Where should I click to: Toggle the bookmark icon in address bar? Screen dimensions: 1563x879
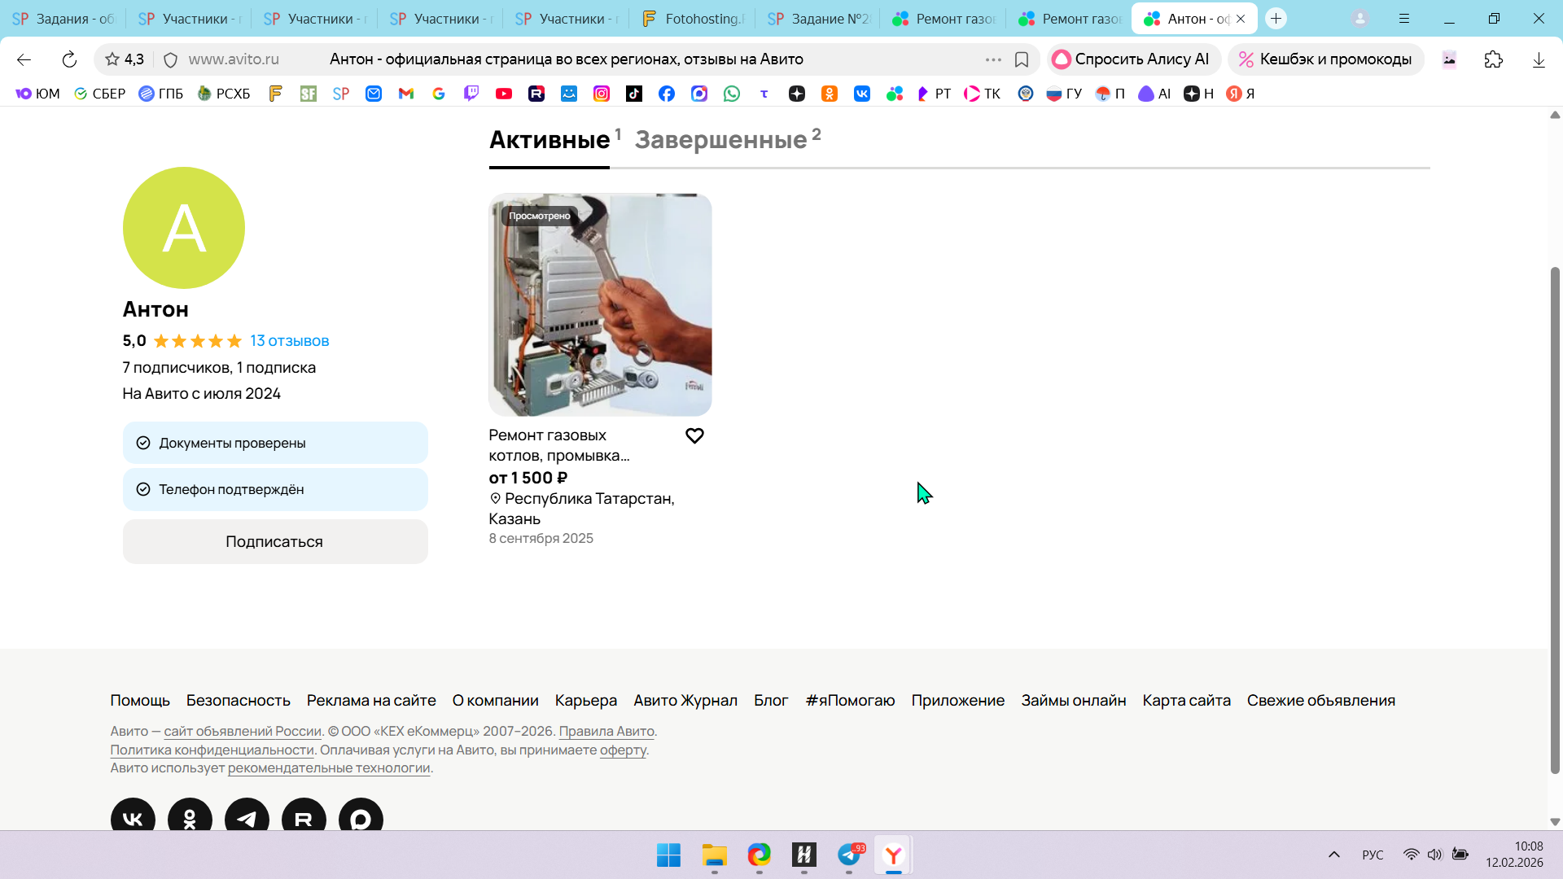[1022, 59]
